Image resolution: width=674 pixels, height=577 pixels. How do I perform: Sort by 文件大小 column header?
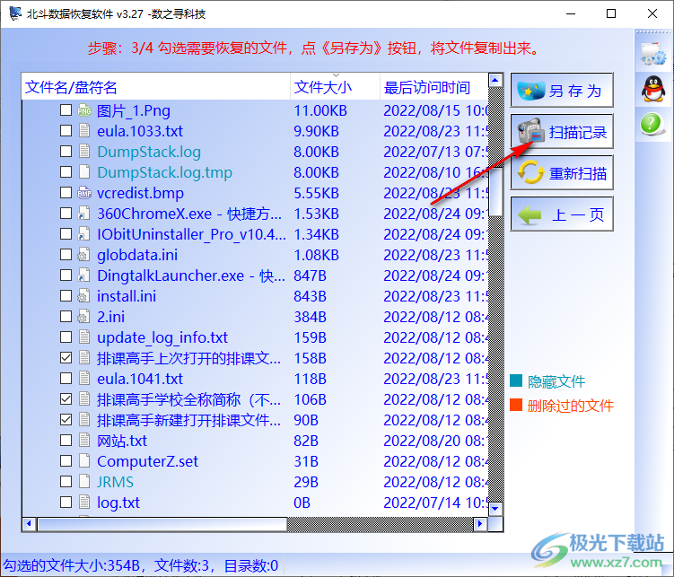[x=336, y=87]
